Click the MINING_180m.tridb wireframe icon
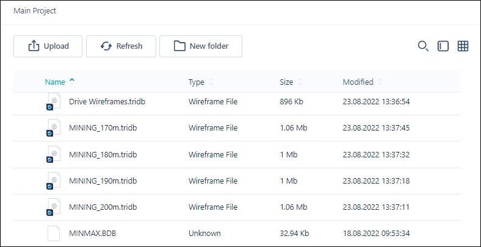Viewport: 481px width, 247px height. pyautogui.click(x=53, y=154)
